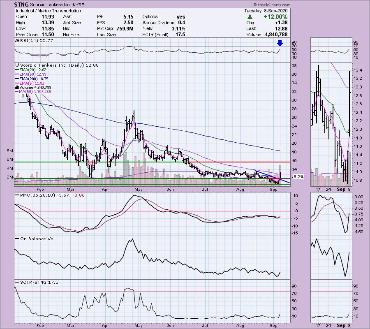Click the P/E value 5.15
The height and width of the screenshot is (329, 370).
(x=128, y=17)
